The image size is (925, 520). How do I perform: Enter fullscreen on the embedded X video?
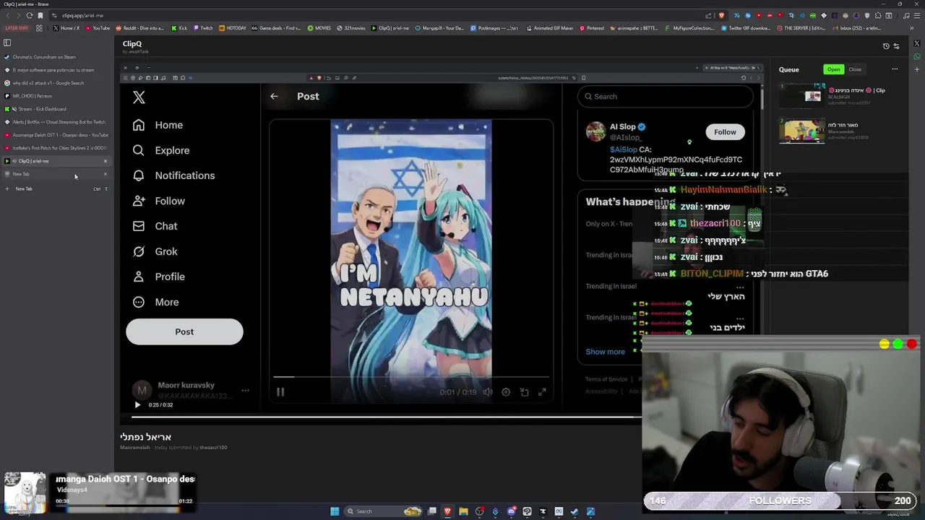point(542,392)
